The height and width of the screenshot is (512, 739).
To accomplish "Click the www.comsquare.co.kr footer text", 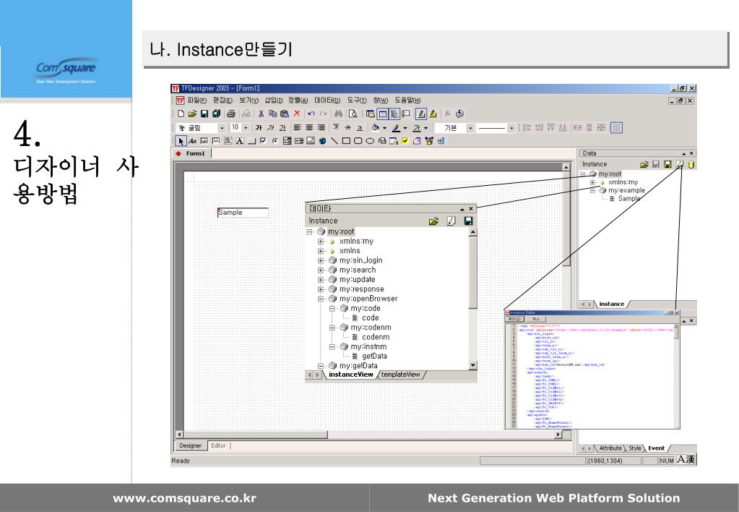I will click(x=184, y=498).
